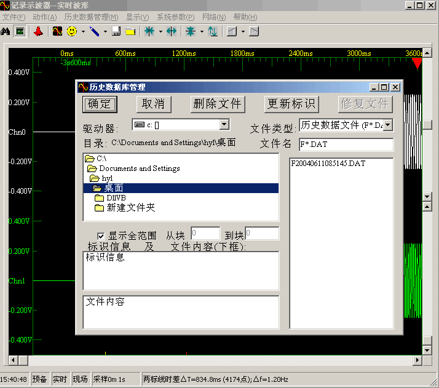
Task: Click the 确定 button
Action: click(x=100, y=105)
